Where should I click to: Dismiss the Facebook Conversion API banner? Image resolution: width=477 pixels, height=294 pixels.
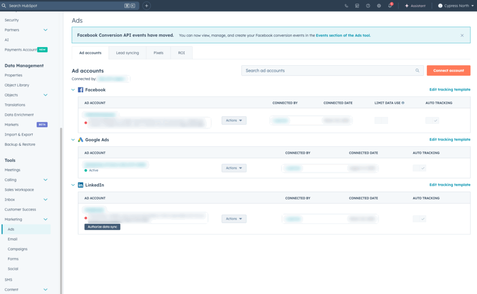click(462, 35)
